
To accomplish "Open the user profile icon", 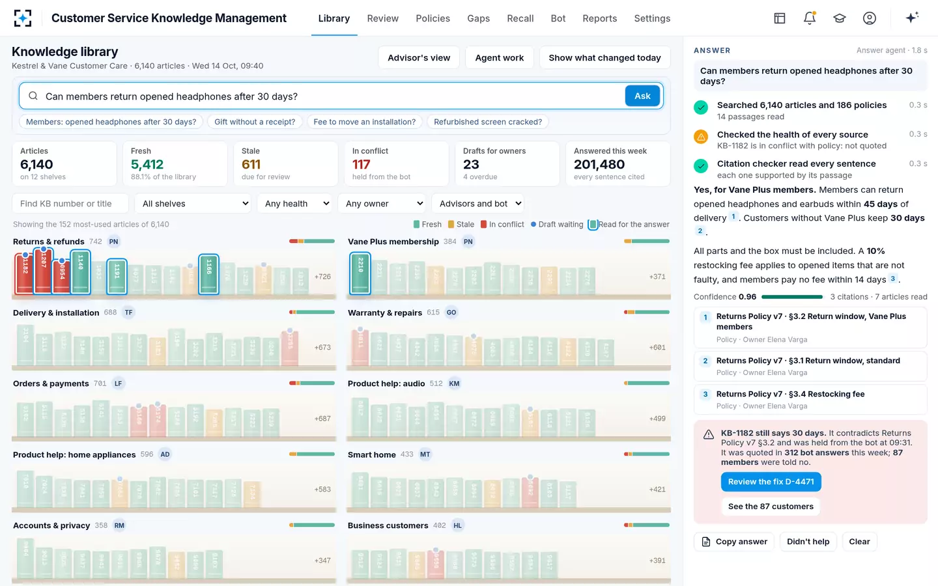I will coord(870,18).
